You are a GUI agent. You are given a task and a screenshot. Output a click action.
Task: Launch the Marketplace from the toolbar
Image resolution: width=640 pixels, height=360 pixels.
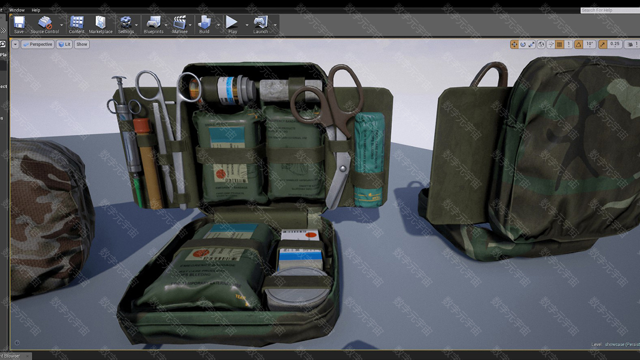pyautogui.click(x=100, y=24)
